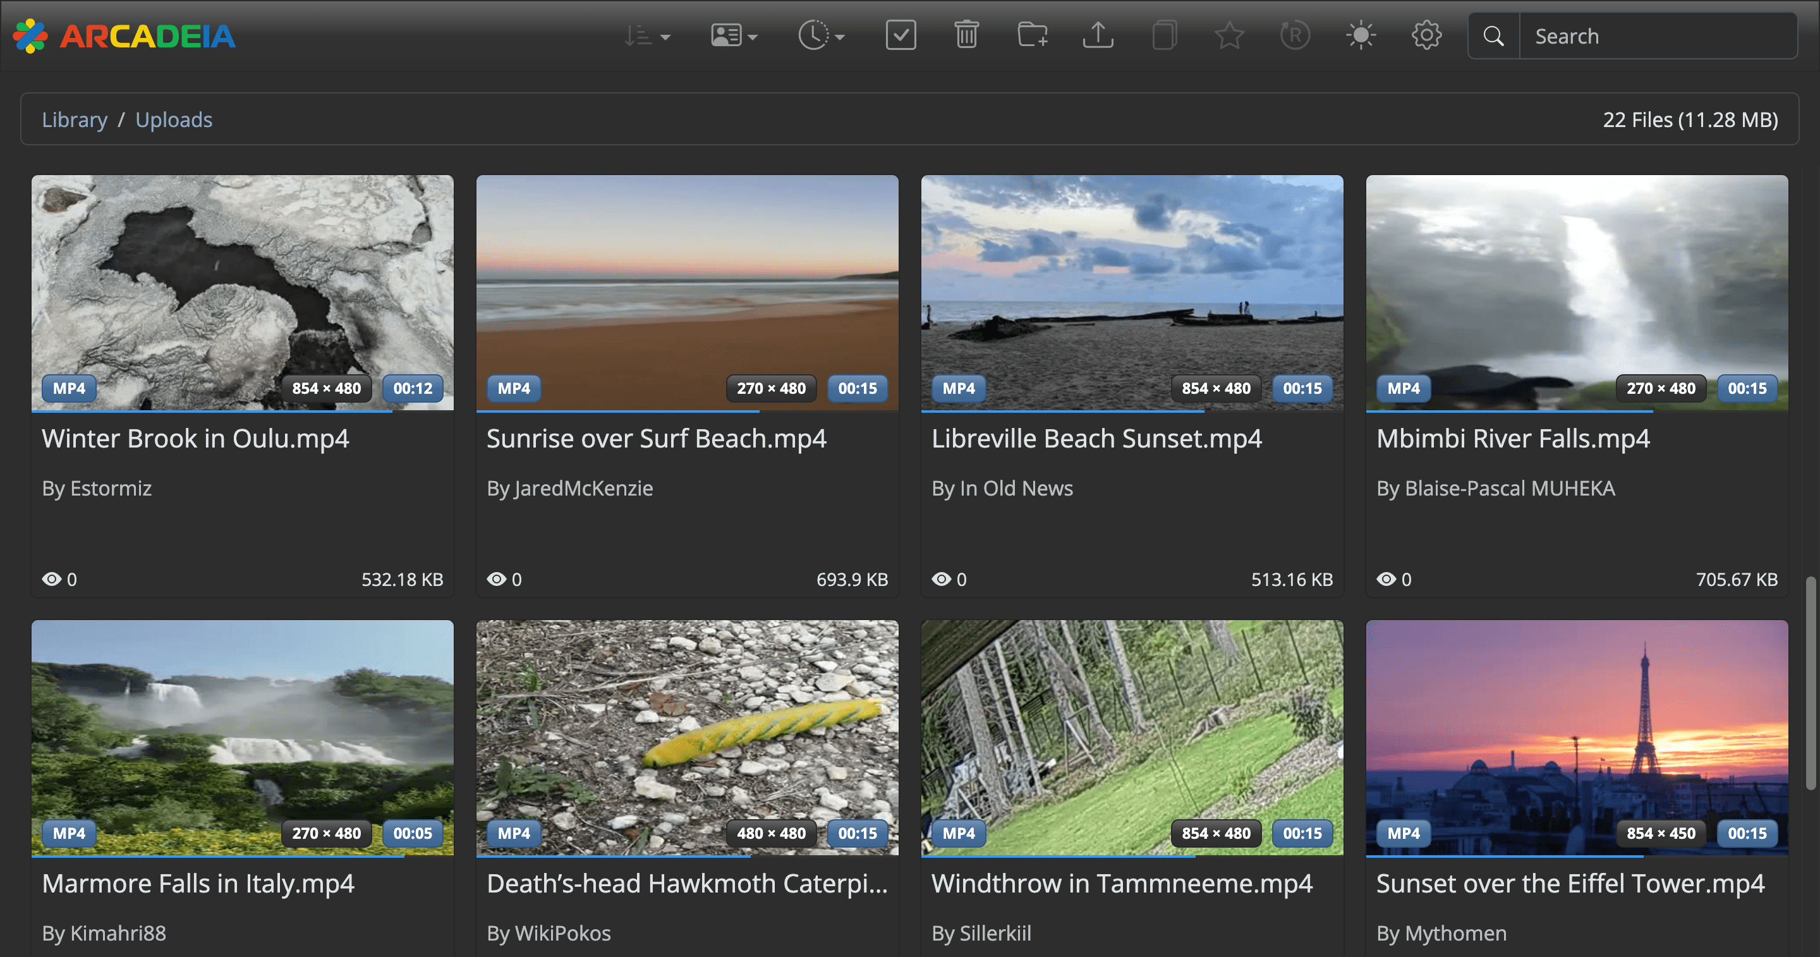Open Sunset over the Eiffel Tower thumbnail
This screenshot has height=957, width=1820.
[x=1577, y=738]
